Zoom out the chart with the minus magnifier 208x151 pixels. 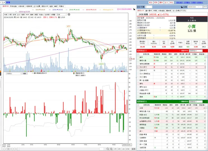(108, 149)
